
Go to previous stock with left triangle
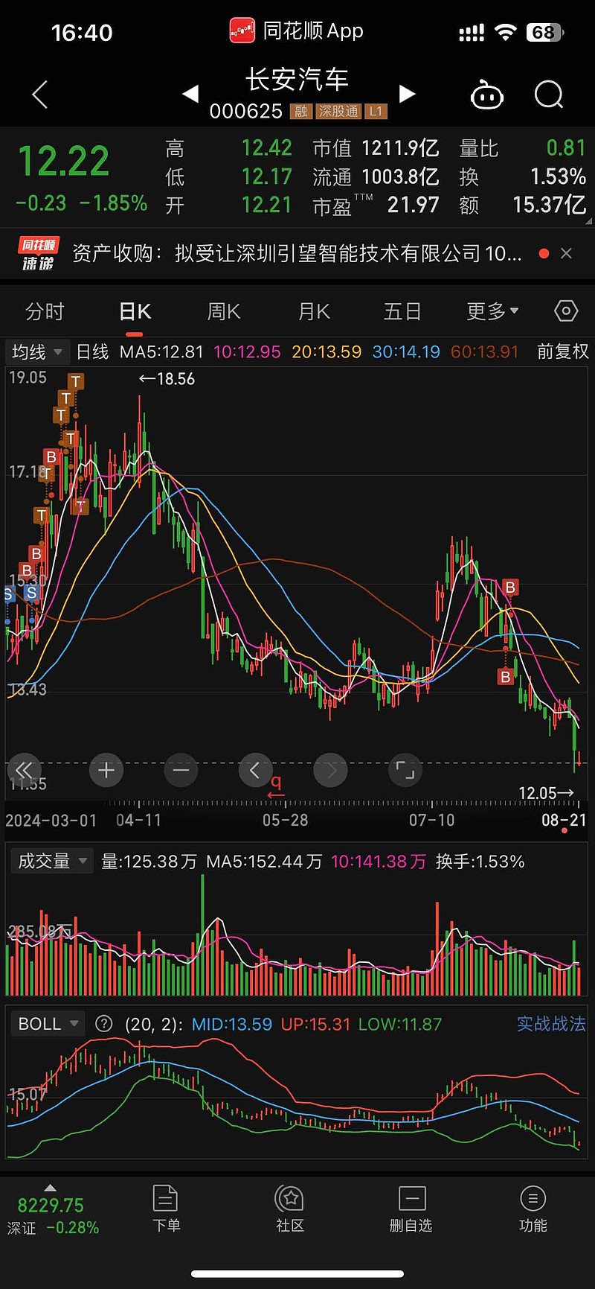pos(190,94)
